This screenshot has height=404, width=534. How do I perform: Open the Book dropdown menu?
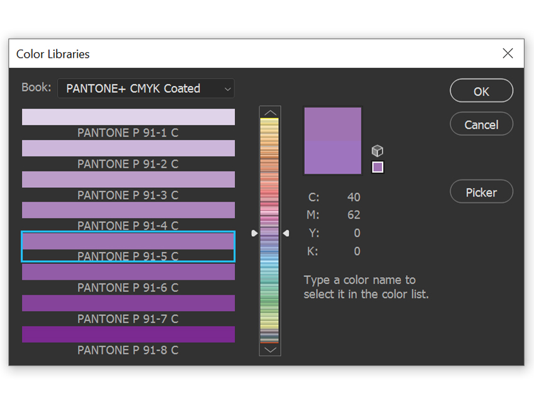pyautogui.click(x=146, y=88)
